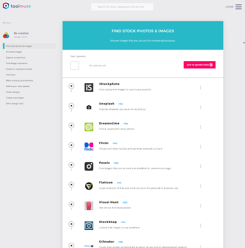Click the Be creative colored circles icon

tap(6, 35)
